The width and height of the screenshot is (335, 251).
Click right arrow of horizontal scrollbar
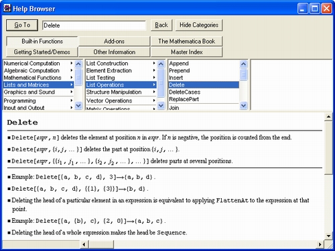(320, 244)
